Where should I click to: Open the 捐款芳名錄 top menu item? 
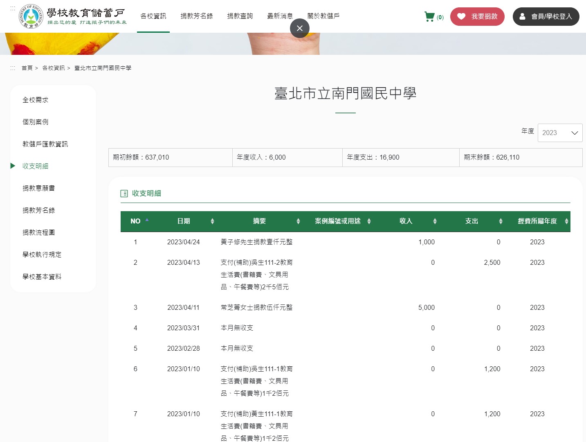tap(197, 16)
